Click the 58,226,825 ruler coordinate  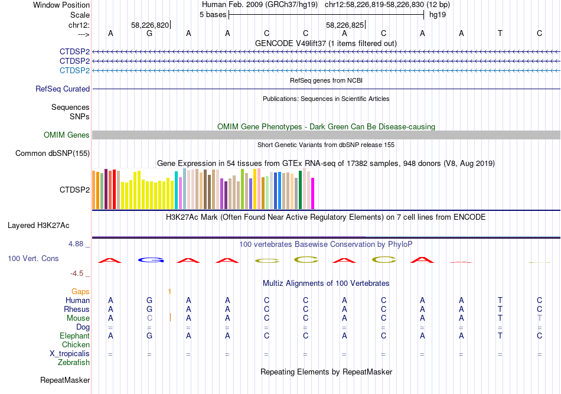pos(345,25)
